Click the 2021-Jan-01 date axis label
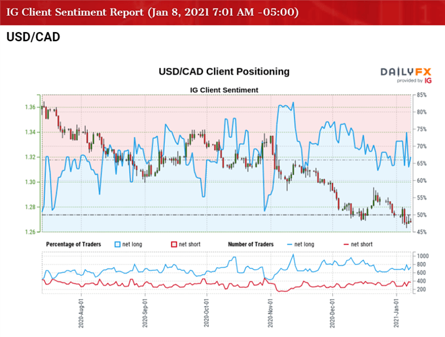Viewport: 445px width, 337px height. coord(396,313)
